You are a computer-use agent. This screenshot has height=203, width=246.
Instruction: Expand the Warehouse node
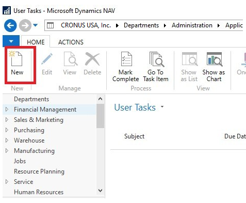pos(7,140)
